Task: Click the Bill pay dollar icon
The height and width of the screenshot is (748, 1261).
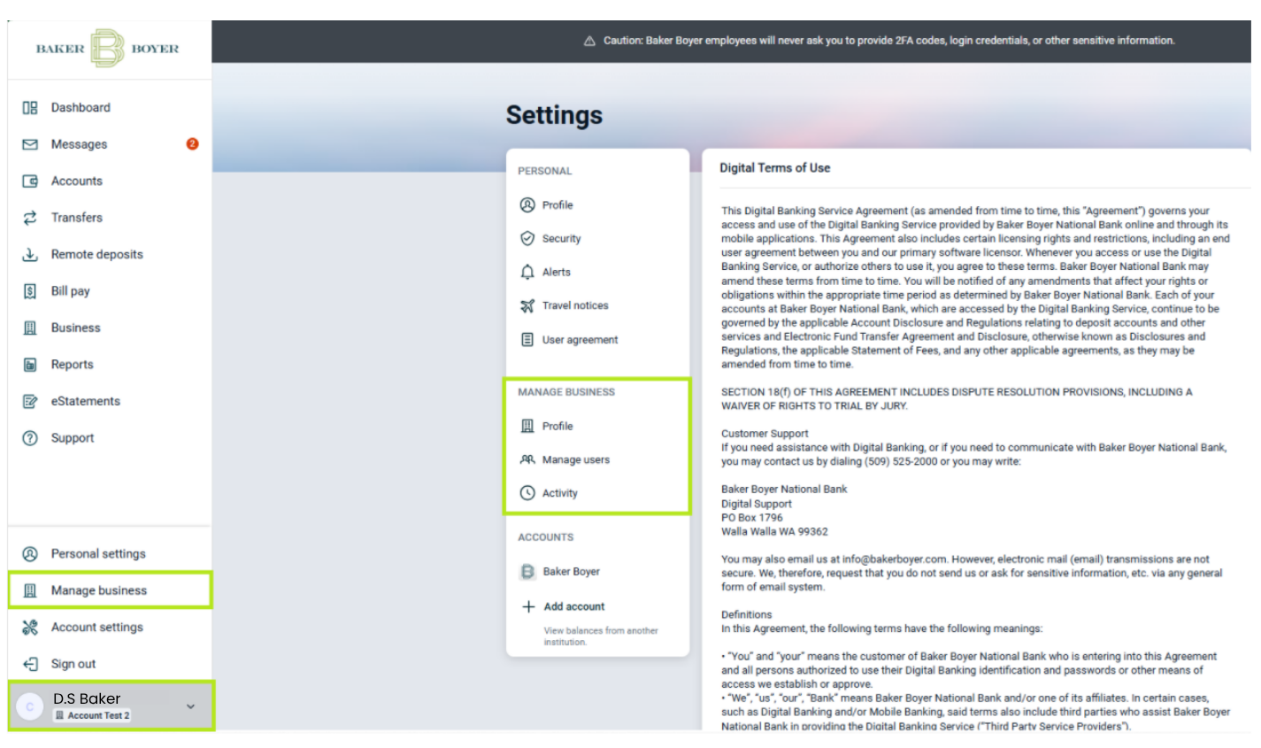Action: (30, 291)
